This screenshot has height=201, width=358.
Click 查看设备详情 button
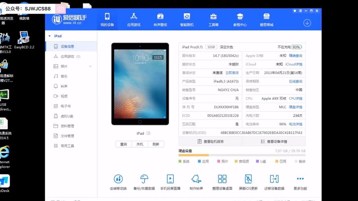coord(274,142)
